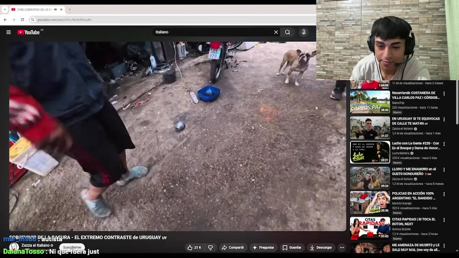
Task: Click the Compartir share button
Action: pos(232,248)
